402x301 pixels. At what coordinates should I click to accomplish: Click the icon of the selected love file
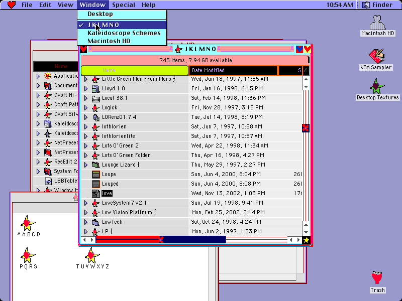tap(95, 193)
